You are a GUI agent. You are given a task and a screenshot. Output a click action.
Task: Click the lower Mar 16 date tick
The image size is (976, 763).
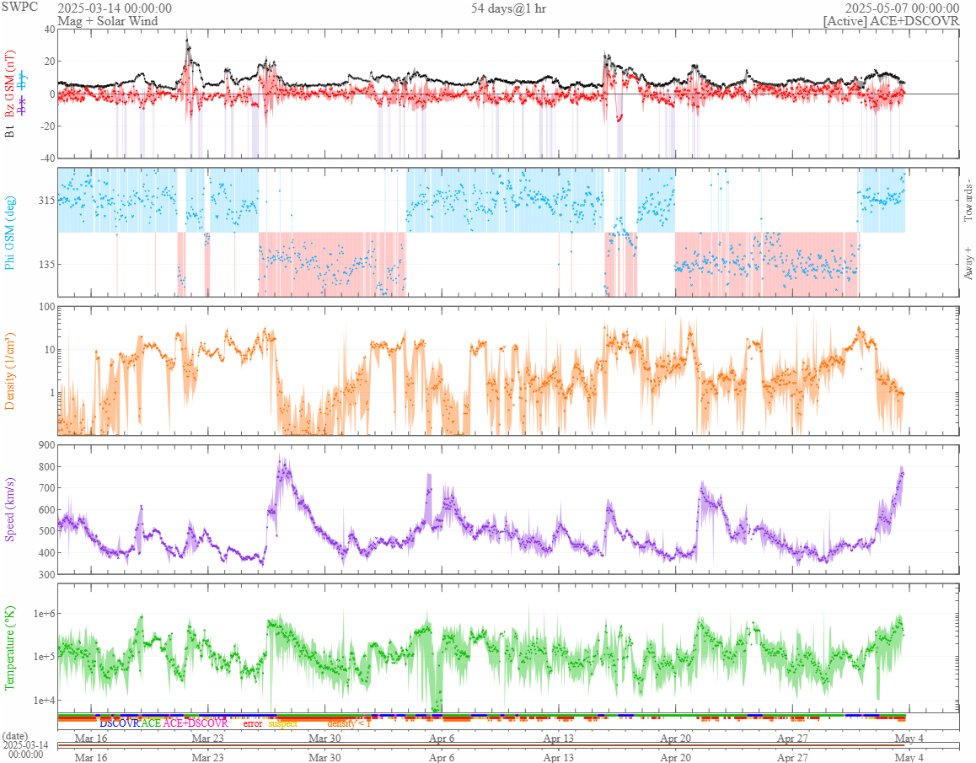click(x=91, y=757)
